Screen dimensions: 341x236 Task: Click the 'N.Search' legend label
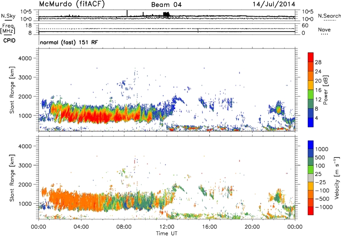[x=329, y=16]
